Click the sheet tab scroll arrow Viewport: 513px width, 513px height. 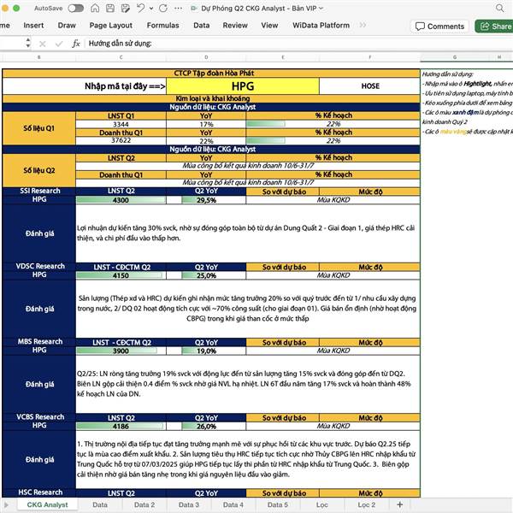click(x=6, y=504)
